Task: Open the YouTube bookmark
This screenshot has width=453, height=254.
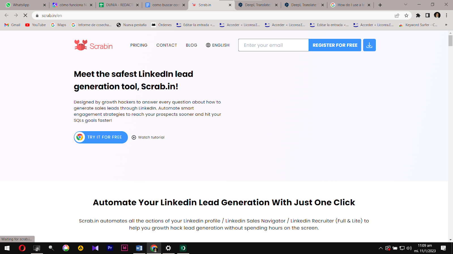Action: click(36, 25)
